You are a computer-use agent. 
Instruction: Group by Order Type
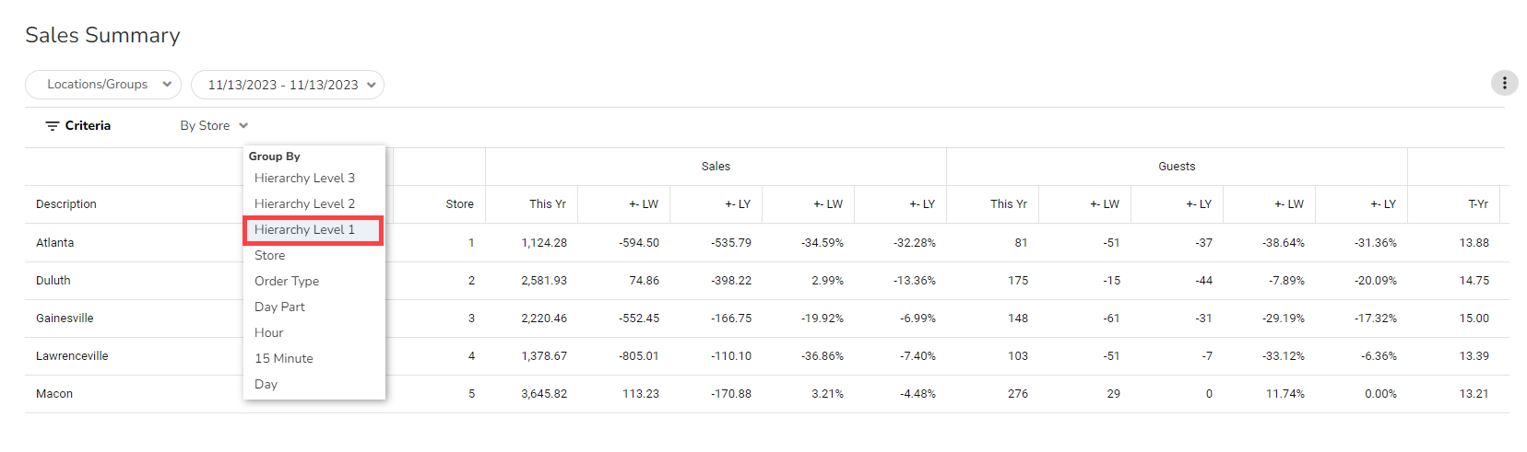tap(287, 282)
